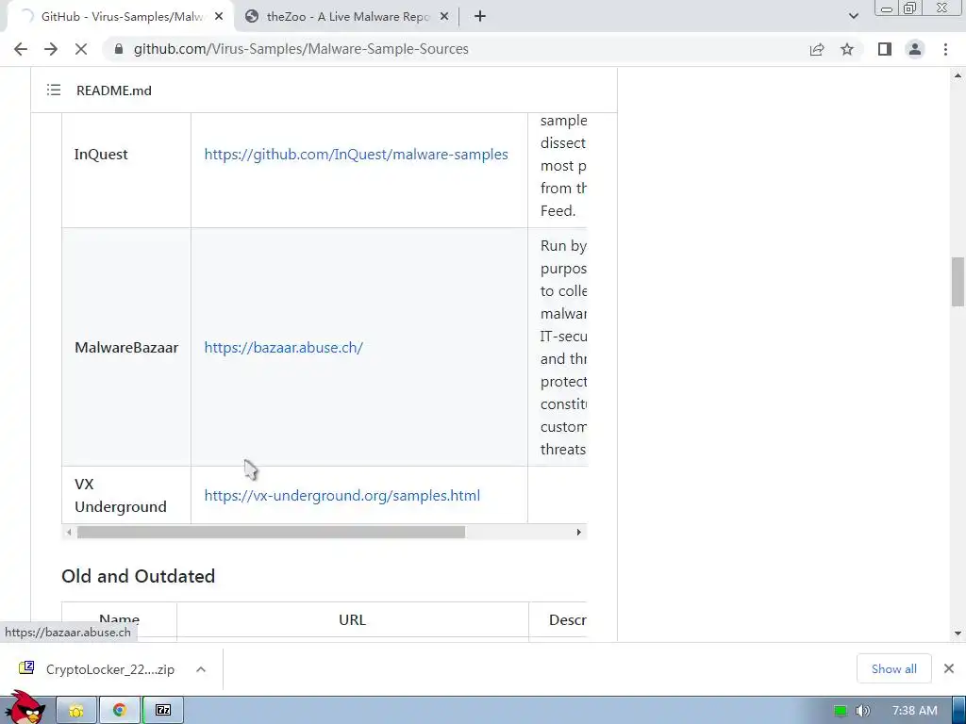Open a new browser tab

coord(480,17)
